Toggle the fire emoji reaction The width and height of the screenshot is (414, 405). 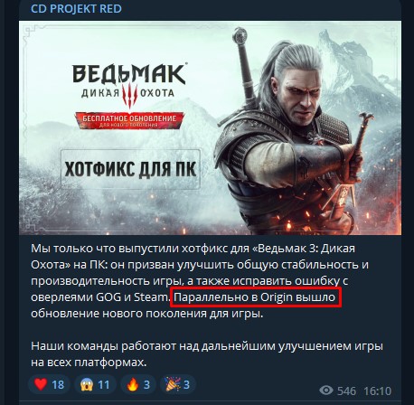(138, 384)
